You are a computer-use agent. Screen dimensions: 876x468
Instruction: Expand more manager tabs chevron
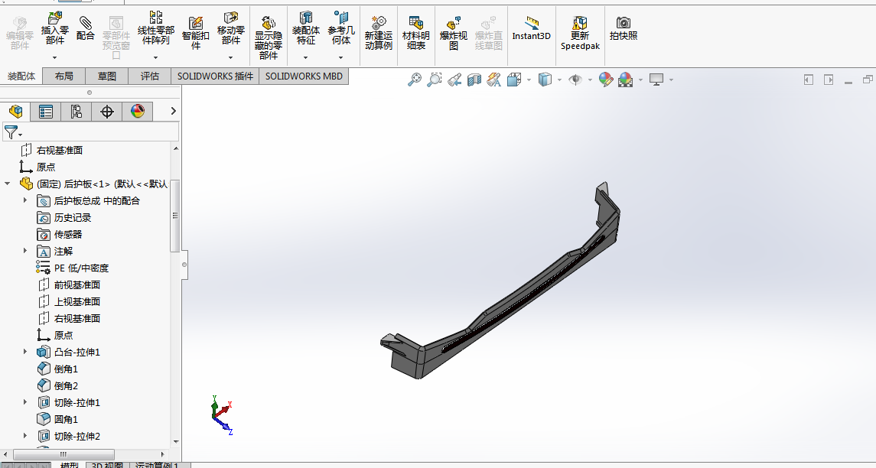click(173, 111)
